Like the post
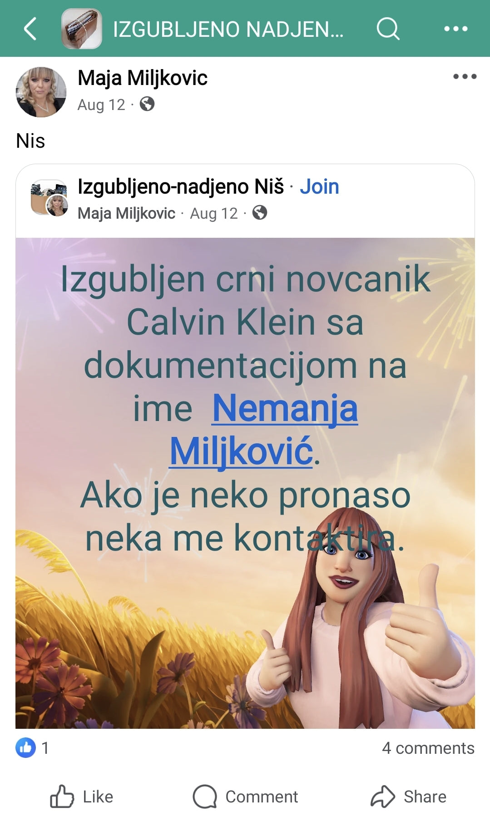 [x=82, y=797]
